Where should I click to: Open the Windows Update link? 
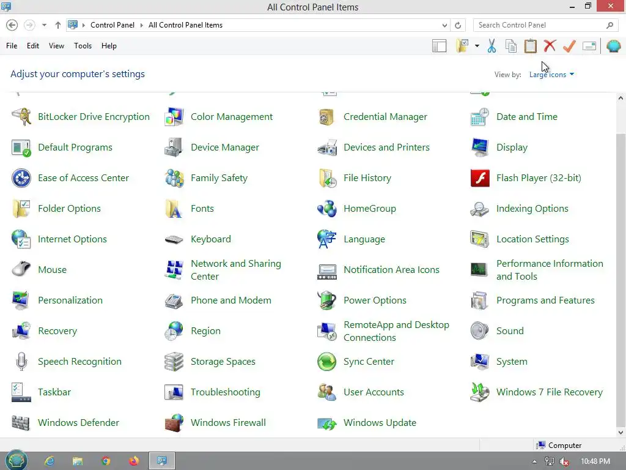pyautogui.click(x=380, y=423)
